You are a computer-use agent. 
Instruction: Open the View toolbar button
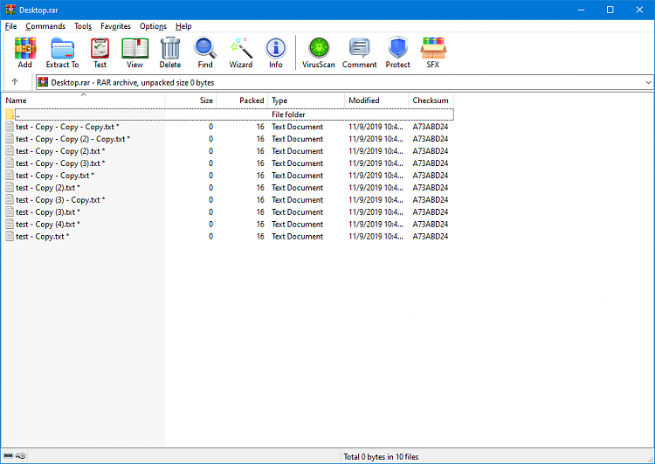(134, 52)
